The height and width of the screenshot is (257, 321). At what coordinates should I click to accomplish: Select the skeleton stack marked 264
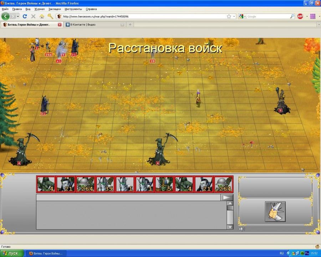tap(48, 49)
